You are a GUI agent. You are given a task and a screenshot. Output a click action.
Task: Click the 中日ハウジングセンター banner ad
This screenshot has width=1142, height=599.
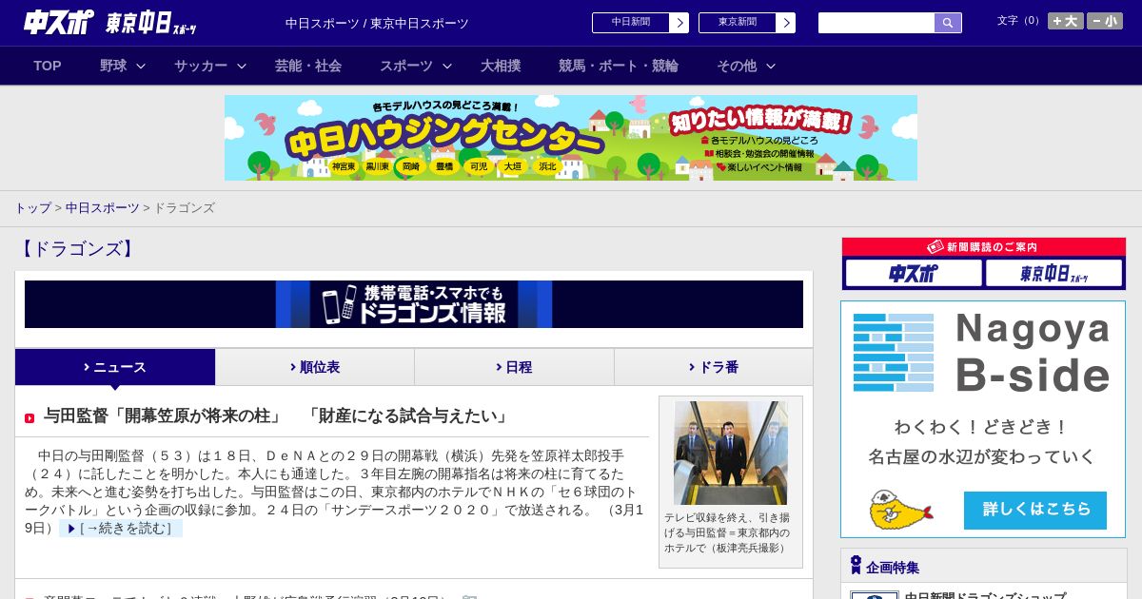pyautogui.click(x=571, y=138)
